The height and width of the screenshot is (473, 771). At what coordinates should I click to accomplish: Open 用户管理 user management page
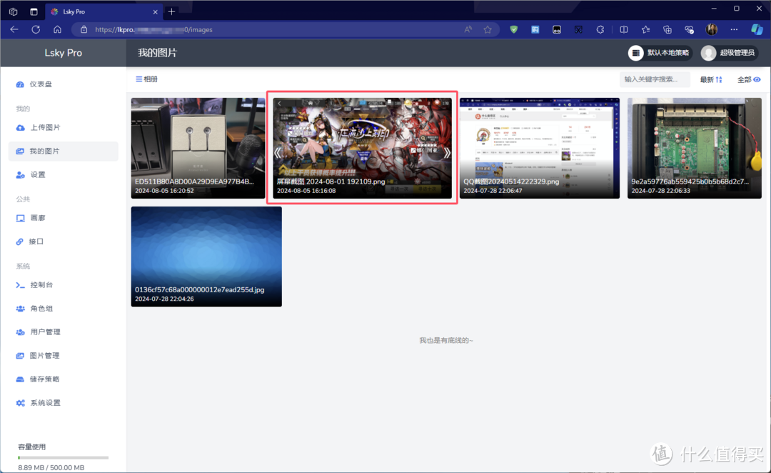tap(45, 332)
